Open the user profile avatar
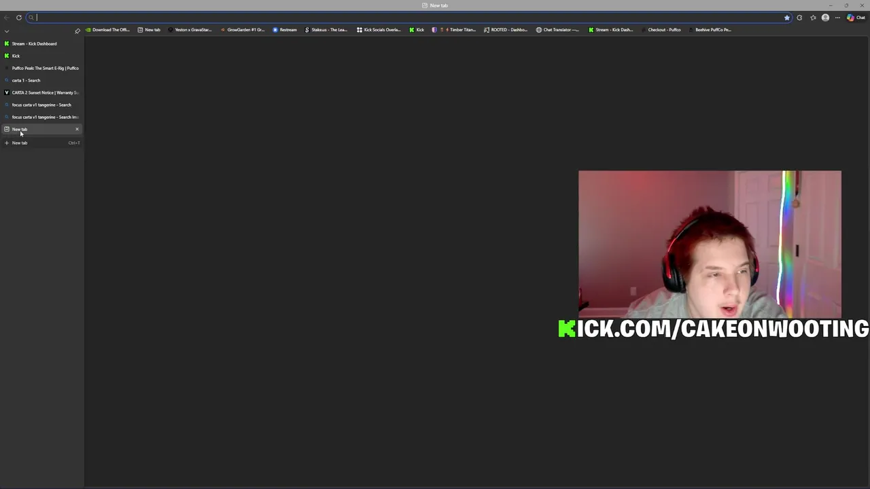The width and height of the screenshot is (870, 489). pos(825,18)
